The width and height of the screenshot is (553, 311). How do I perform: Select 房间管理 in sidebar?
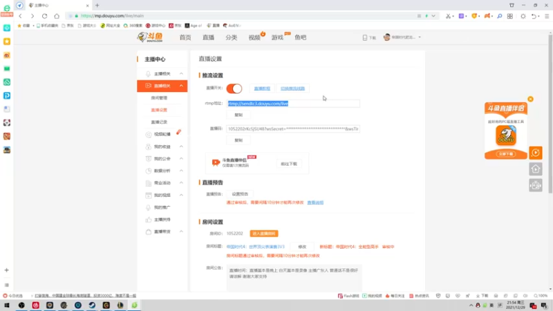[159, 98]
